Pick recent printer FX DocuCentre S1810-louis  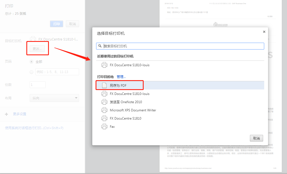click(180, 65)
